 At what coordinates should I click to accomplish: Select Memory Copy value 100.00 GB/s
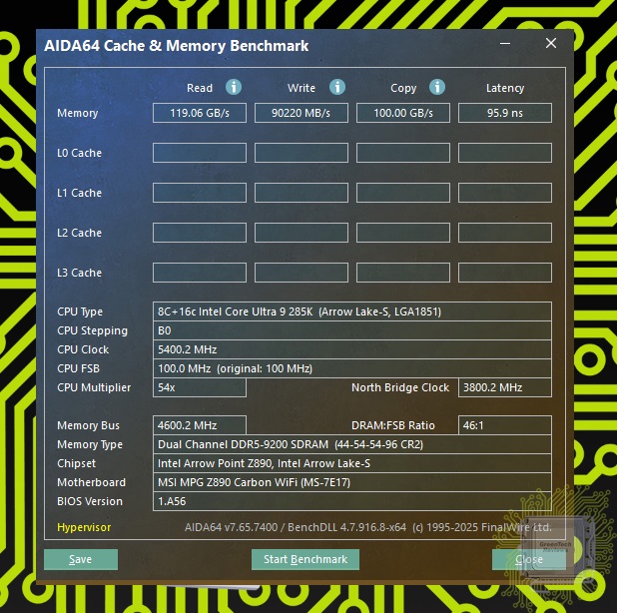(x=403, y=113)
